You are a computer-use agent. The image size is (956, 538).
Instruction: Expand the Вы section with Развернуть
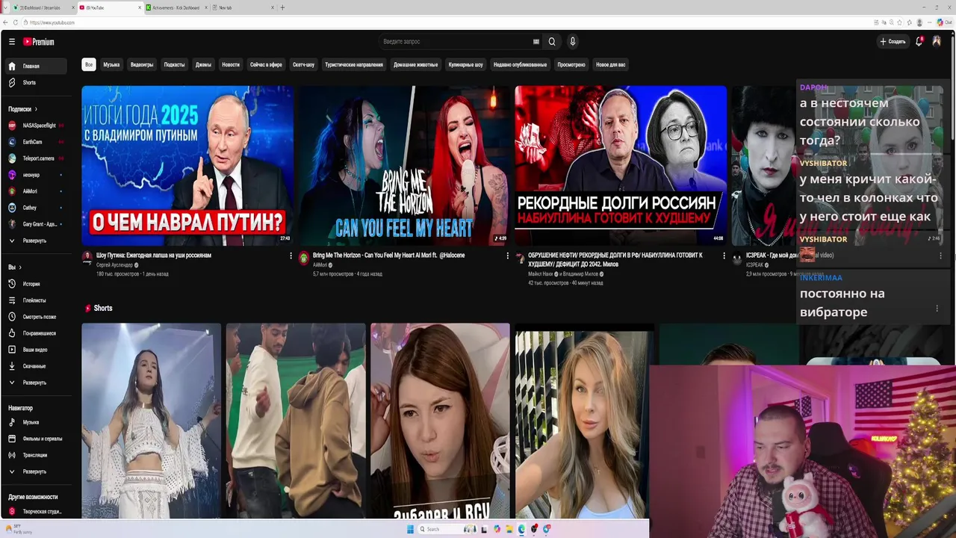coord(35,383)
